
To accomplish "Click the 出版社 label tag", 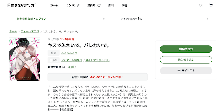I will point(53,60).
